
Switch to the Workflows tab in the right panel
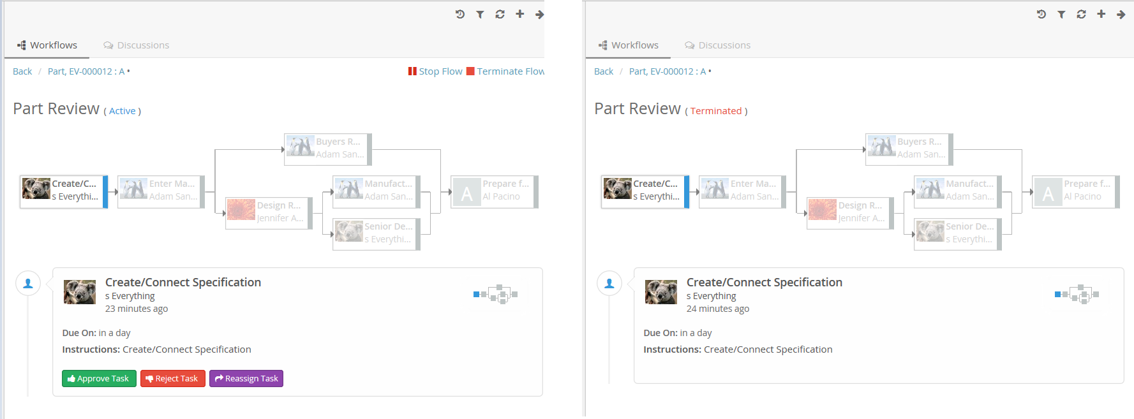628,45
